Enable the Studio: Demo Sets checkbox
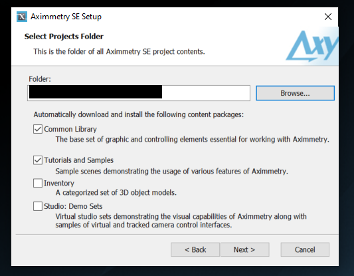 38,206
